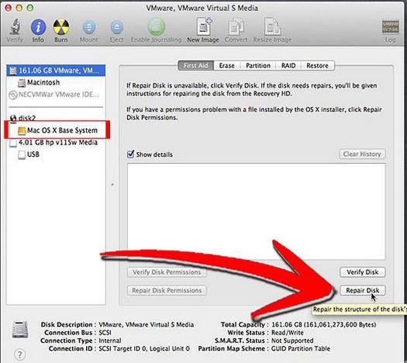Select the Macintosh volume in sidebar
This screenshot has width=407, height=363.
pos(39,82)
